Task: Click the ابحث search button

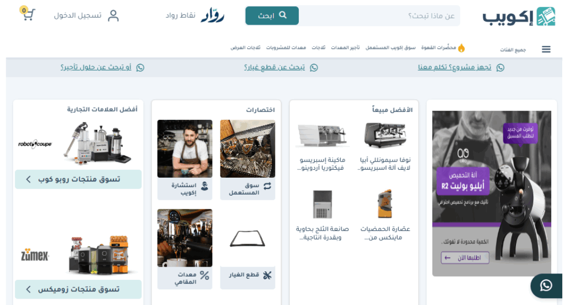Action: (272, 16)
